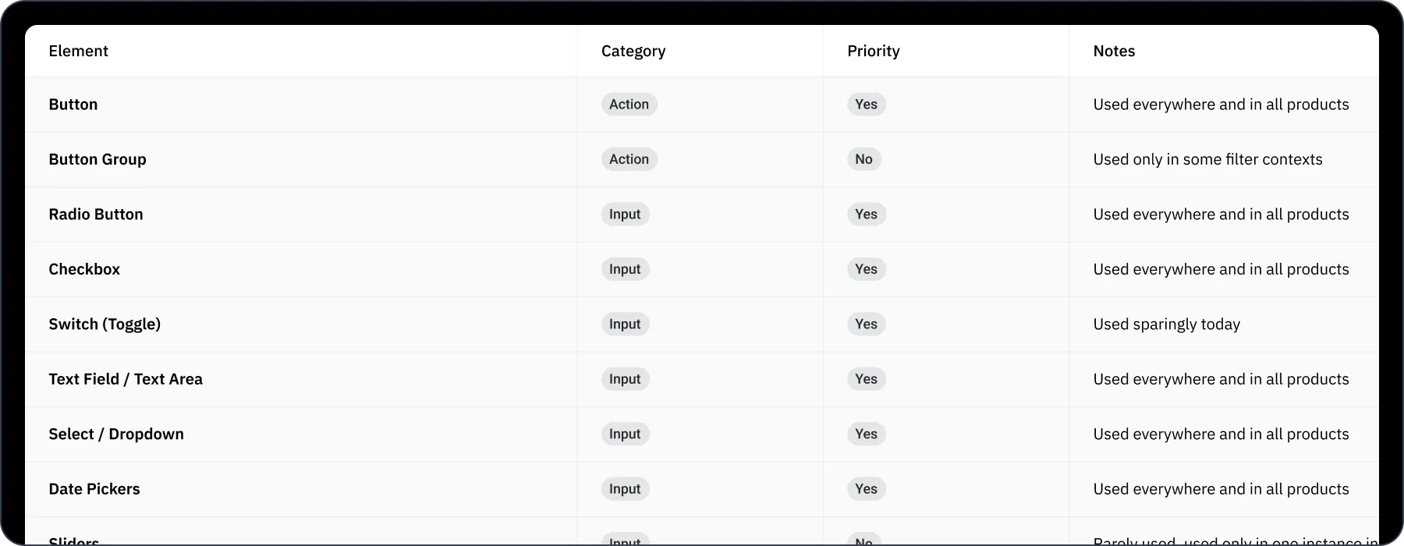Click the Yes tag in Button row
1404x546 pixels.
coord(867,105)
